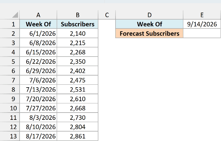The width and height of the screenshot is (221, 141).
Task: Select the date cell 8/3/2026
Action: 38,117
